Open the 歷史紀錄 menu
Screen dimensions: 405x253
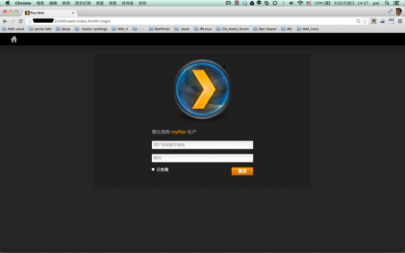[83, 3]
